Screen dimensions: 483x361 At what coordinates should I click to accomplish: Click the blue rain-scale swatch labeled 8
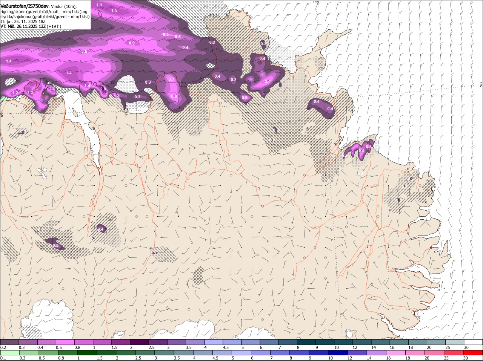(299, 353)
